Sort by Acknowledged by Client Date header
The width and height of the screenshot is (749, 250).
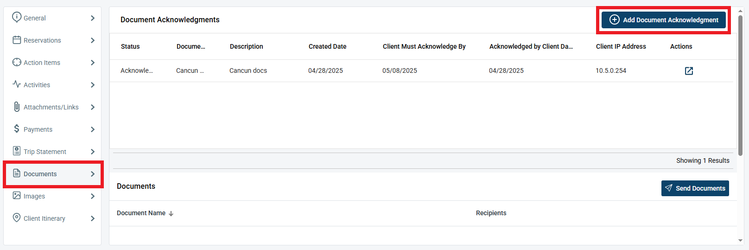[x=531, y=46]
